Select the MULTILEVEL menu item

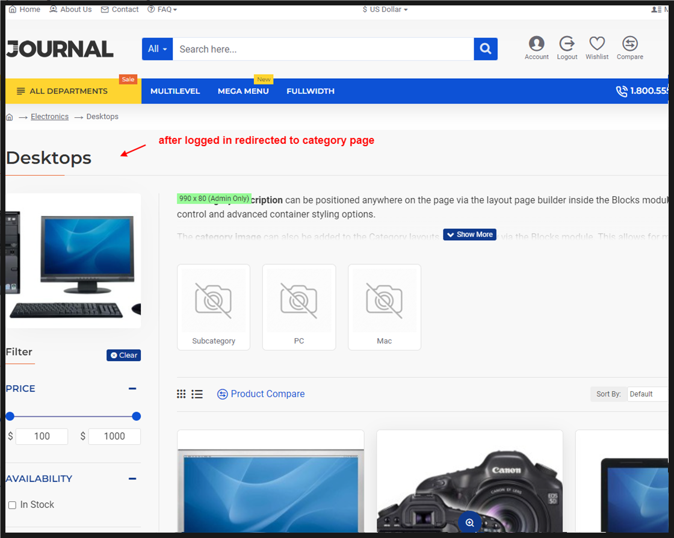click(x=175, y=91)
